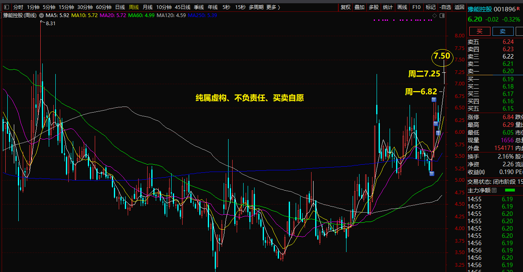Switch to 月线 monthly chart
Screen dimensions: 523x272
click(x=148, y=7)
